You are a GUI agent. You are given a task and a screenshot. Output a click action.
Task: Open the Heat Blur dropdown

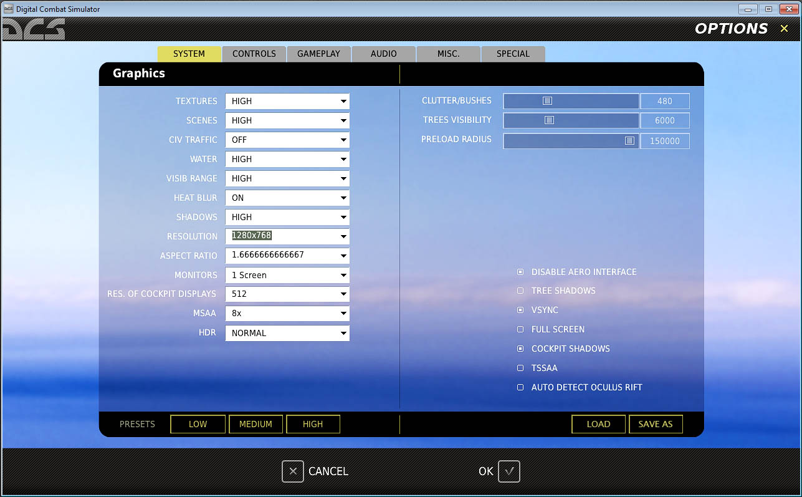click(287, 198)
